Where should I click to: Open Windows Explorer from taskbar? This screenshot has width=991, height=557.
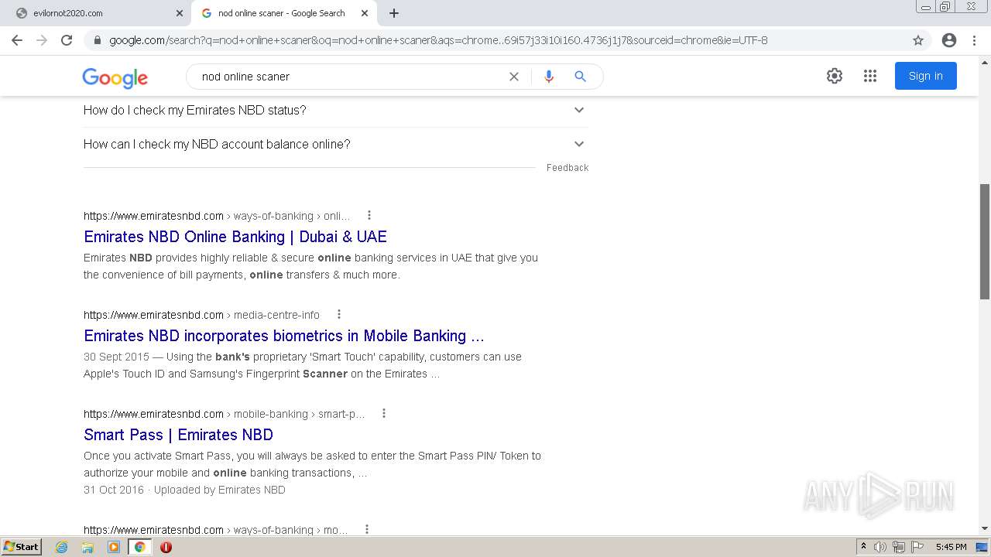coord(87,547)
